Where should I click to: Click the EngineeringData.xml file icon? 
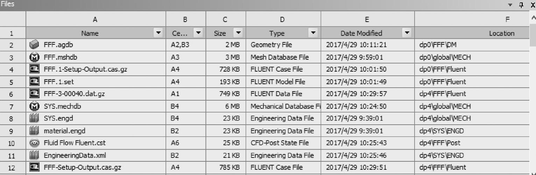coord(34,155)
